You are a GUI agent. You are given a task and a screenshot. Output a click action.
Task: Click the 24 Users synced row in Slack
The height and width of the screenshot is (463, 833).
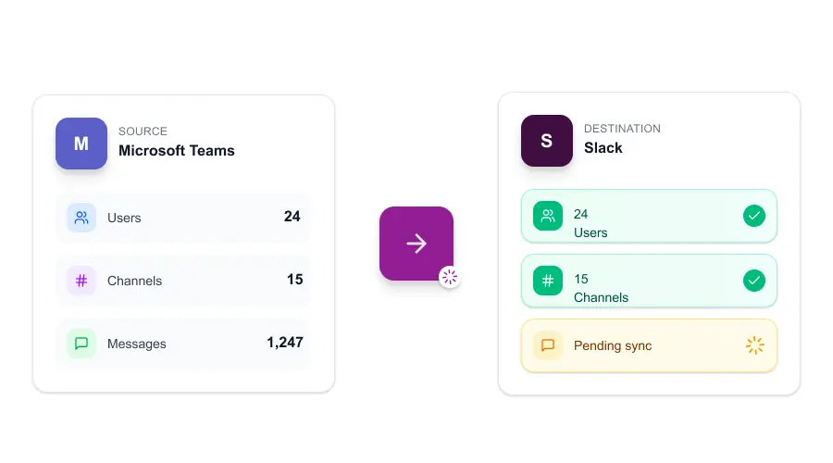(x=648, y=217)
